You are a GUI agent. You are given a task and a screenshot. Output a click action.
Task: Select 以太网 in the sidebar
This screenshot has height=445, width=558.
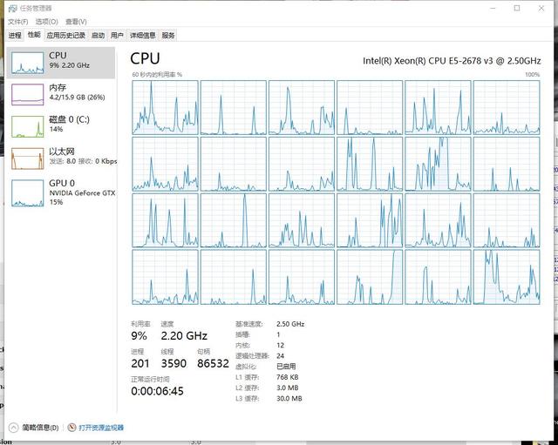click(61, 158)
